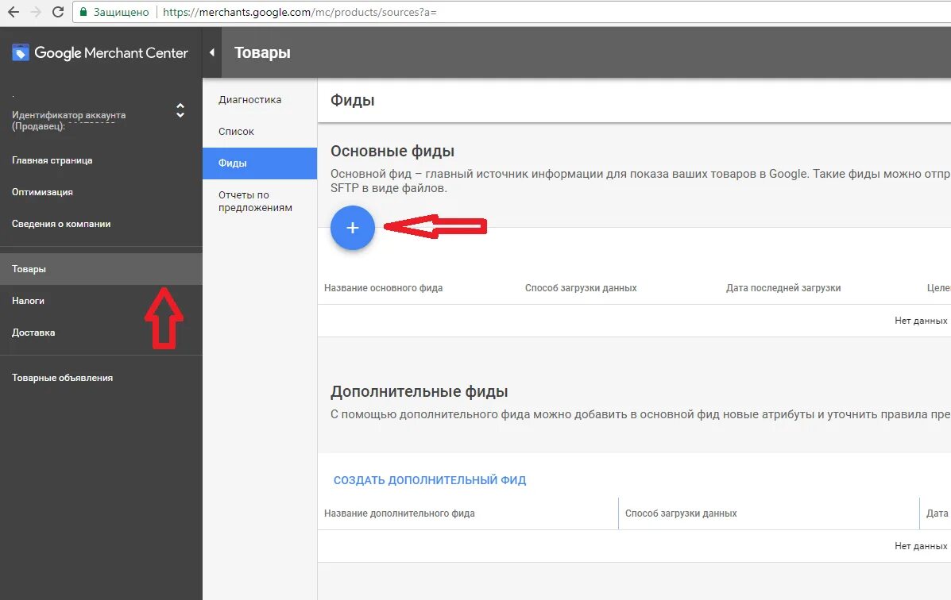Click the Товары page header title
The width and height of the screenshot is (951, 600).
[x=262, y=52]
